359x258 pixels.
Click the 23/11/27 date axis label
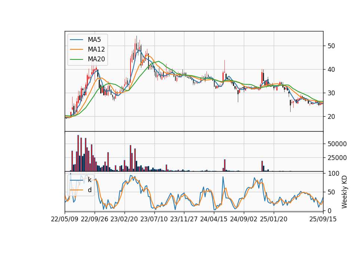tap(184, 219)
